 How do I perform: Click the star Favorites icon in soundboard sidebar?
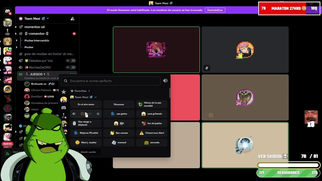click(x=64, y=92)
